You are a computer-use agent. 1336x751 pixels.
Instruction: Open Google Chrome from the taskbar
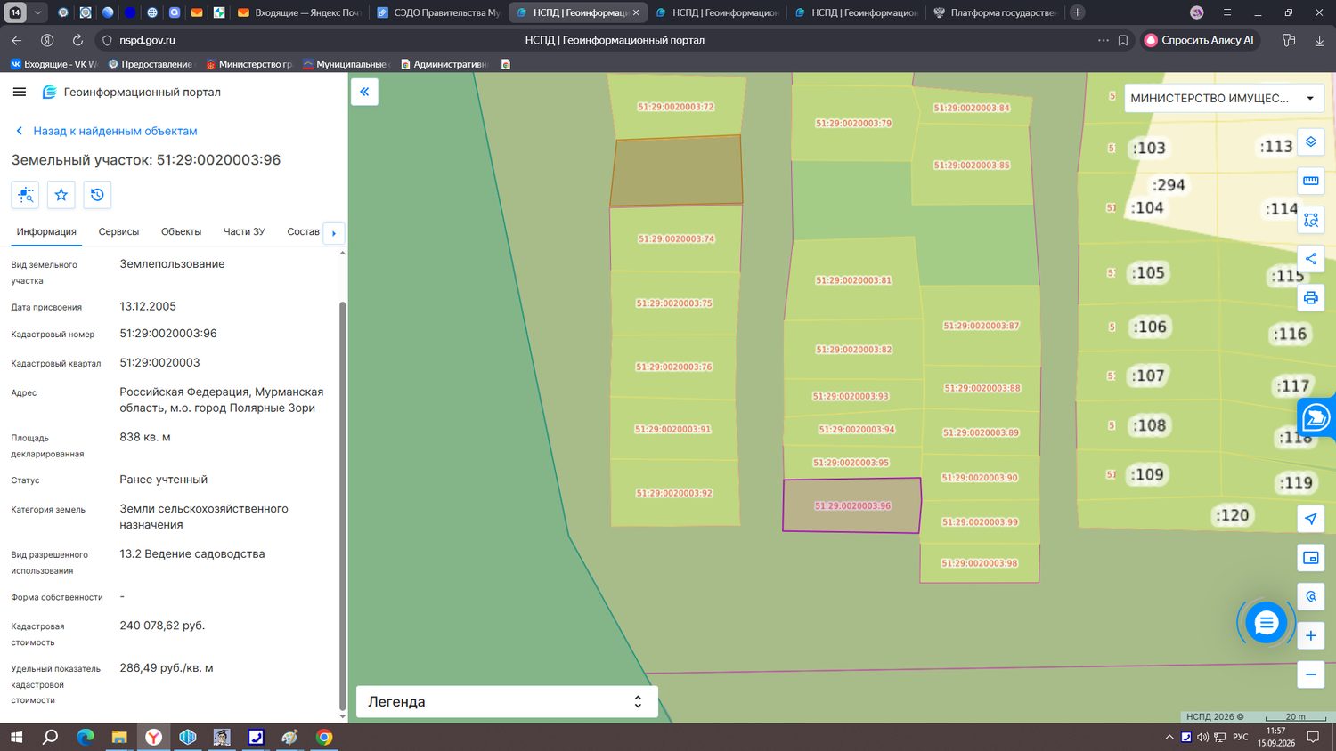point(324,737)
